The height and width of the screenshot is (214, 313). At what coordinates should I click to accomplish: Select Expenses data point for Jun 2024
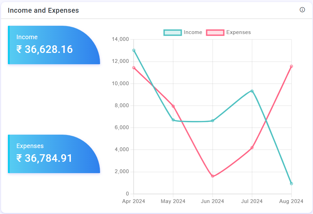tap(213, 176)
